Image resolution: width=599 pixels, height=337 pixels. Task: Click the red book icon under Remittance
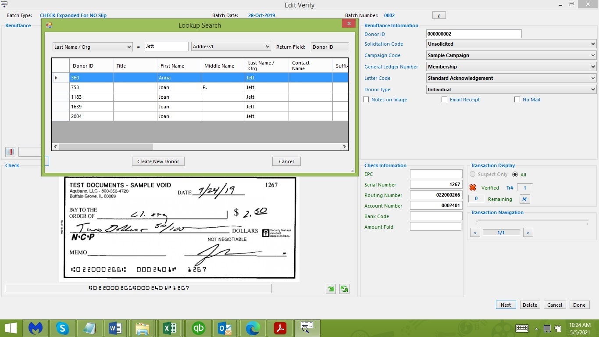10,152
